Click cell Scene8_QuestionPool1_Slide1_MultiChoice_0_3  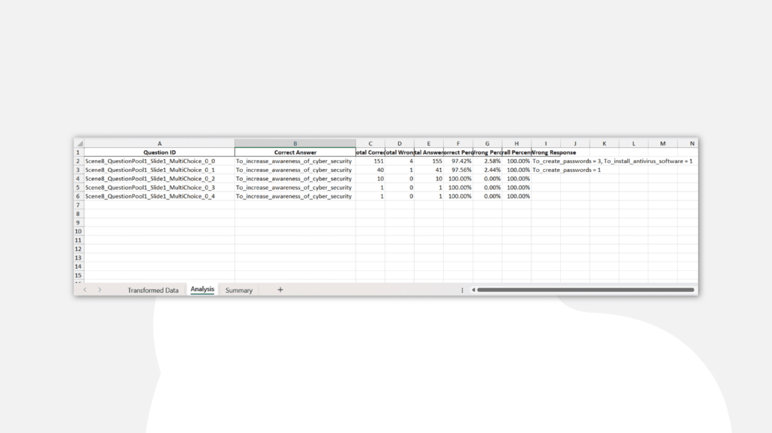[160, 188]
